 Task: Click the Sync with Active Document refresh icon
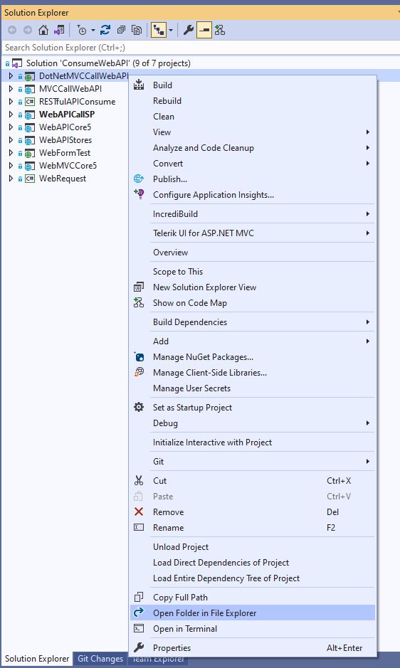coord(105,30)
